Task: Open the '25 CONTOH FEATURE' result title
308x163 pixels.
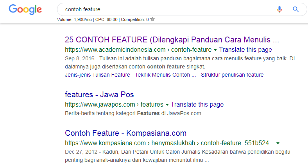Action: [x=172, y=40]
